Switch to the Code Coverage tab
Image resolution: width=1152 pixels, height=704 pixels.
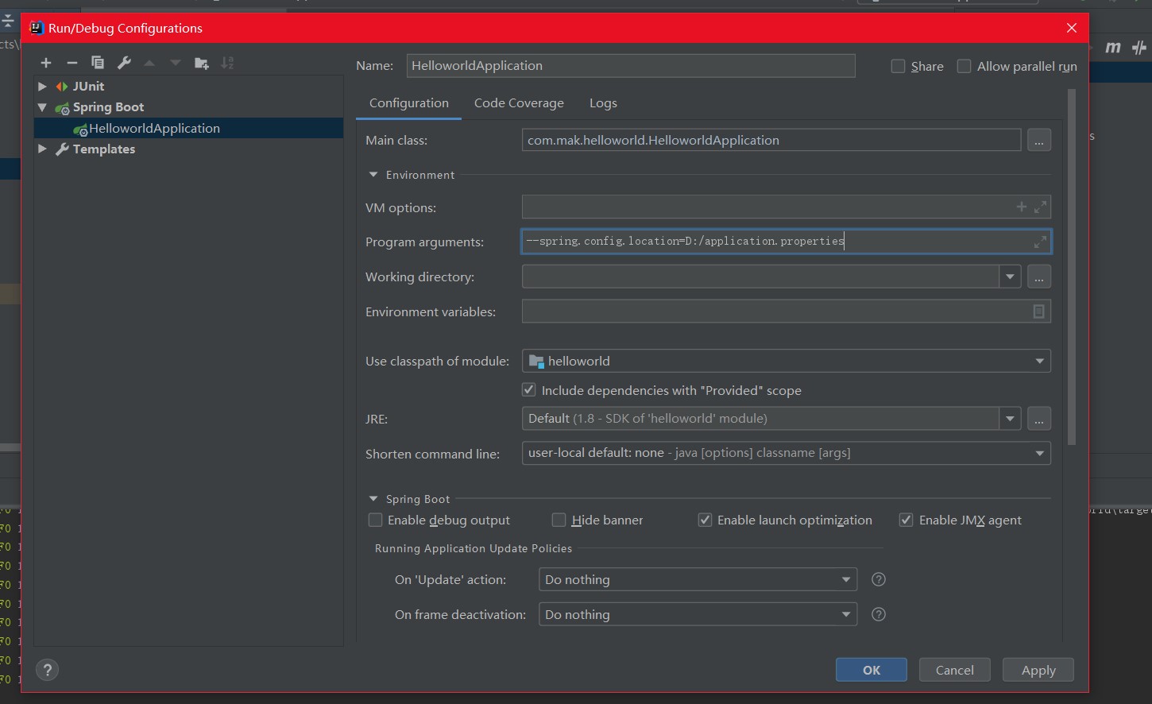pos(519,103)
